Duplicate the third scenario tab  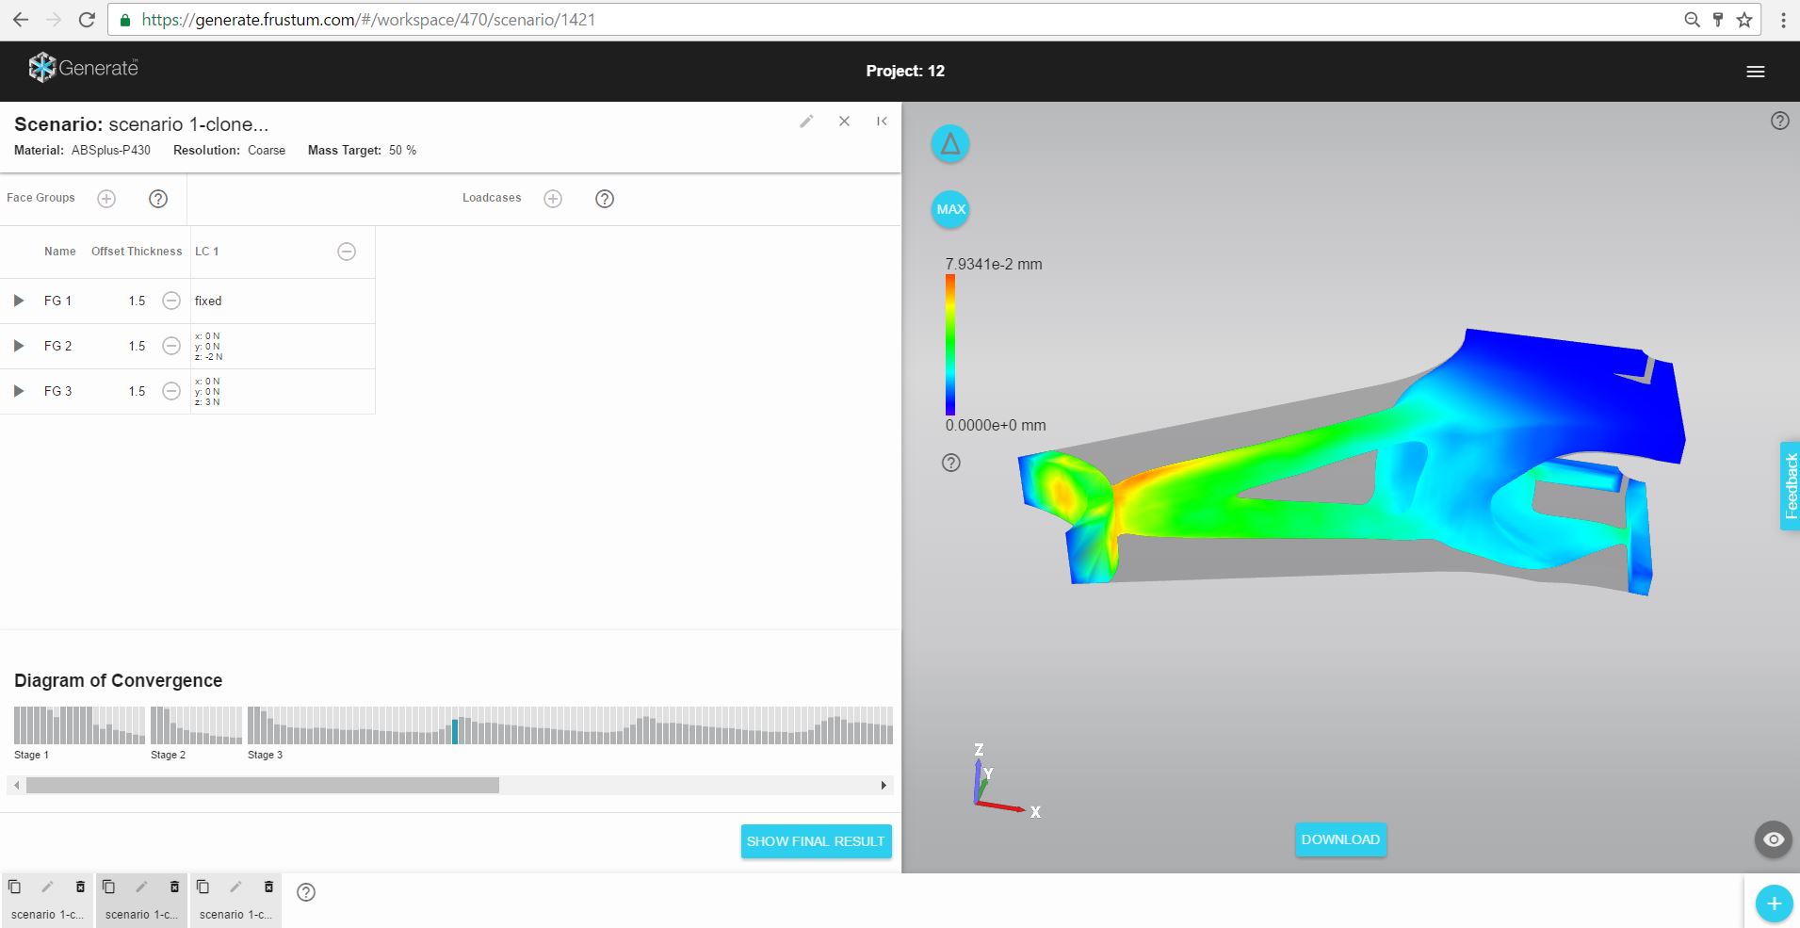203,887
